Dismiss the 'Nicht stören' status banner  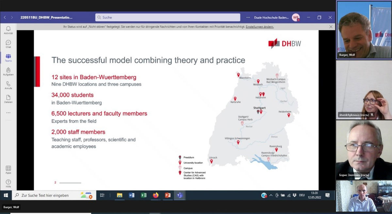[331, 27]
